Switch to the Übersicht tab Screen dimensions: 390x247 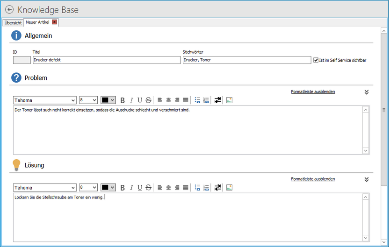pyautogui.click(x=13, y=22)
